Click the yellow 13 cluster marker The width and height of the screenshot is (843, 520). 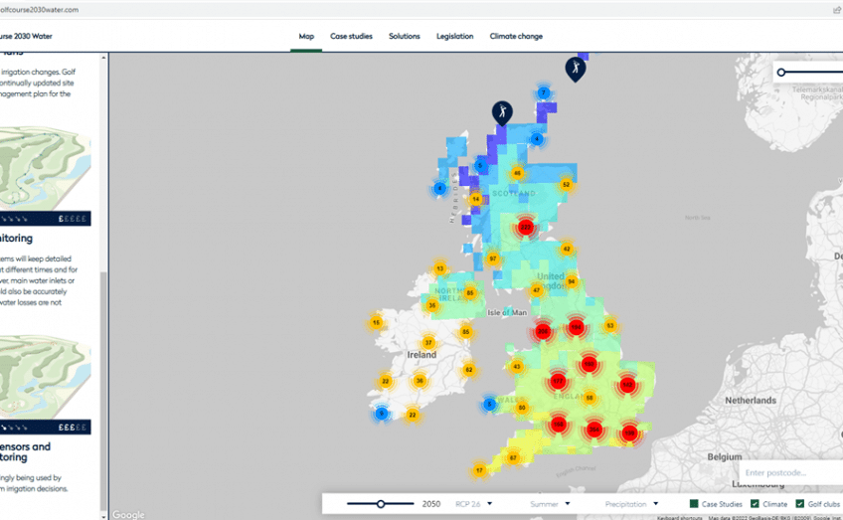(x=439, y=268)
